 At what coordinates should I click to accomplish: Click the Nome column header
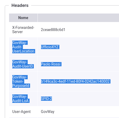(x=23, y=18)
